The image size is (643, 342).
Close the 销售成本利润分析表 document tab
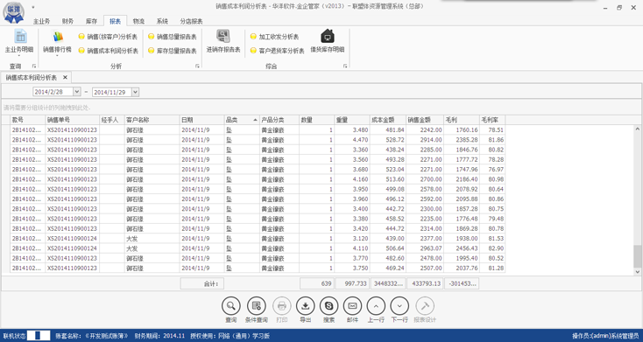point(65,78)
